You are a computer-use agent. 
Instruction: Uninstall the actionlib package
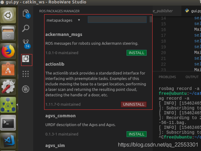(134, 105)
